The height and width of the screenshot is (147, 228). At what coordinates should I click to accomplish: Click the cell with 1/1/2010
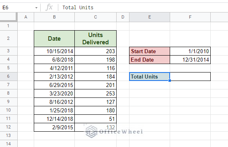[190, 51]
